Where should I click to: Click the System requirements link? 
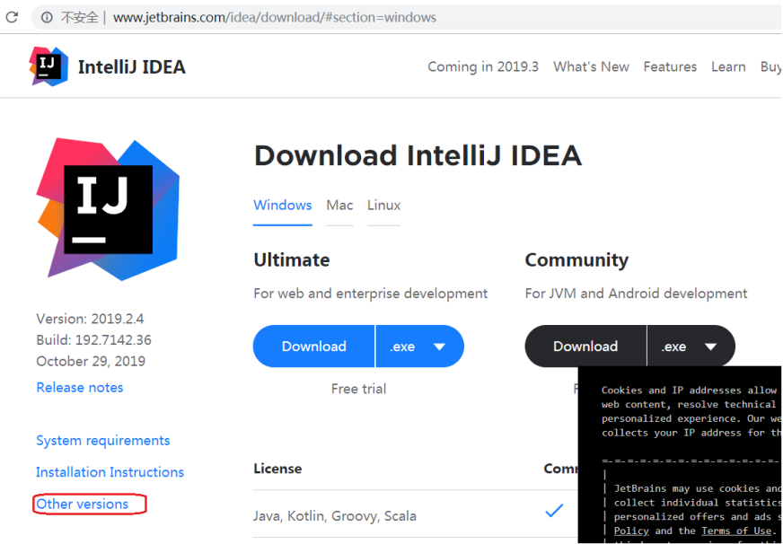pyautogui.click(x=102, y=440)
